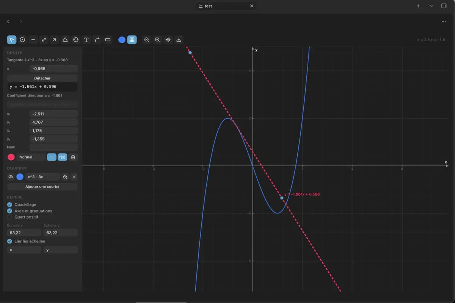The height and width of the screenshot is (303, 455).
Task: Delete the line with trash icon
Action: [73, 157]
